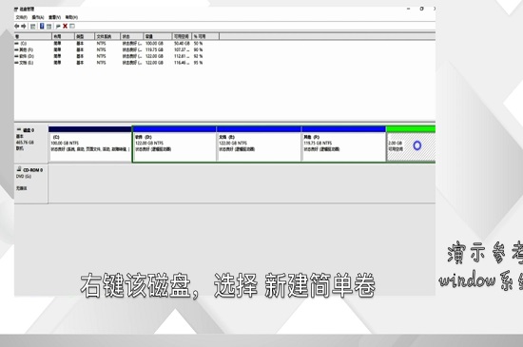Open the 操作(A) menu
Image resolution: width=523 pixels, height=347 pixels.
click(38, 17)
